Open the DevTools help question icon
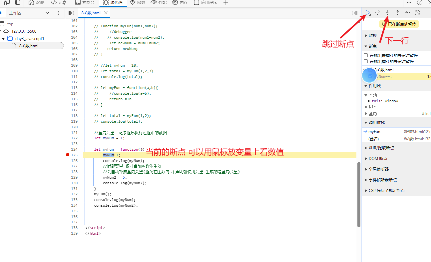The height and width of the screenshot is (262, 431). point(420,2)
